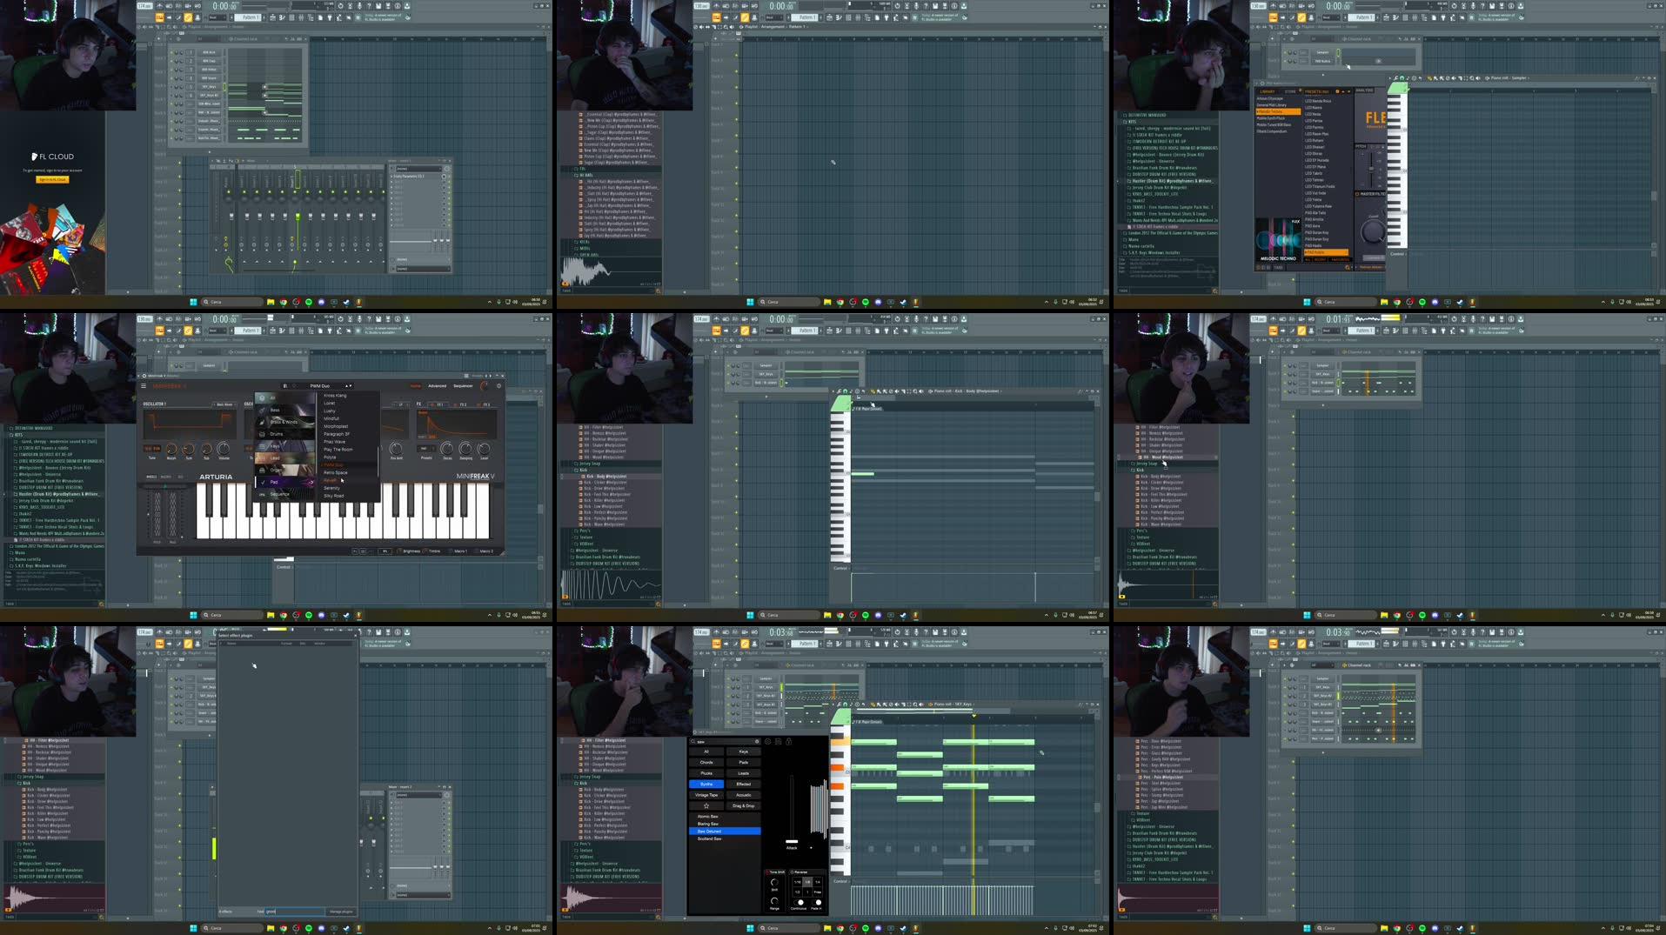This screenshot has height=935, width=1666.
Task: Choose the Serenity preset in MiniFreak list
Action: click(331, 488)
